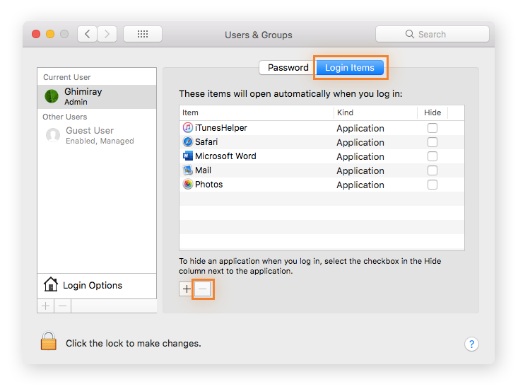Click the lock icon to make changes
Viewport: 518px width, 389px height.
coord(48,342)
